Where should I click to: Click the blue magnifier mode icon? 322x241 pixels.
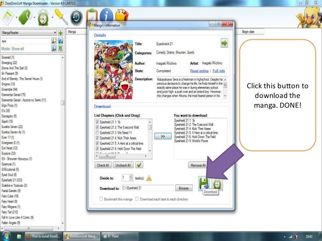tap(54, 49)
